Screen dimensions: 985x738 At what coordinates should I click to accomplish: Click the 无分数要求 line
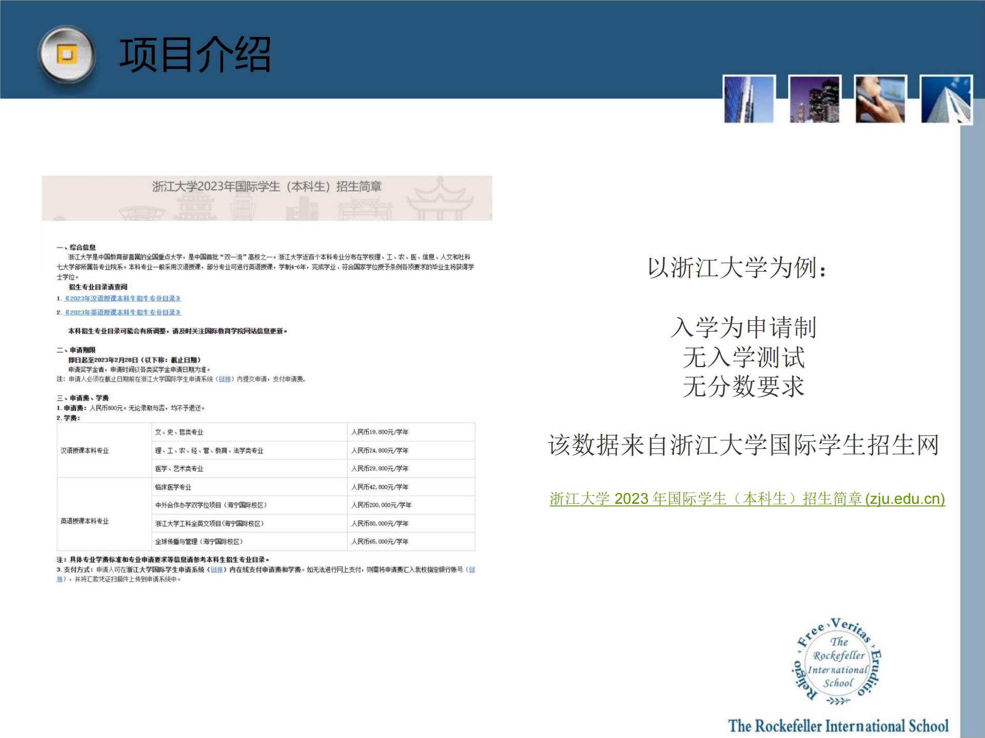(743, 386)
